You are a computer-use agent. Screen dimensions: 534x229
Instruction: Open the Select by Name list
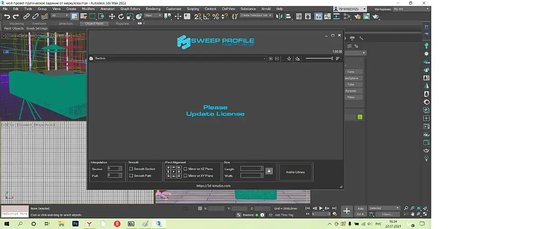83,16
